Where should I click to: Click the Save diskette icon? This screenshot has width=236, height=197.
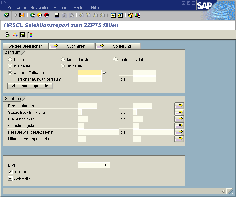pos(22,15)
